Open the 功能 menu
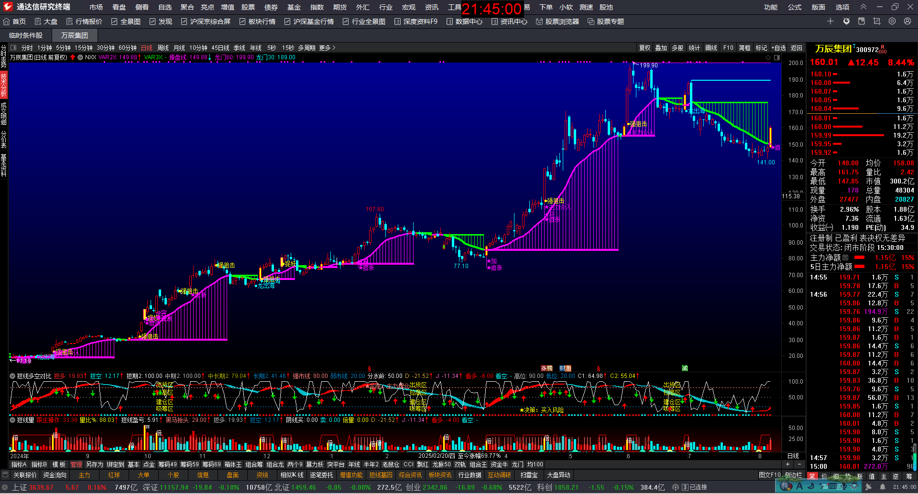The width and height of the screenshot is (918, 494). pos(771,7)
